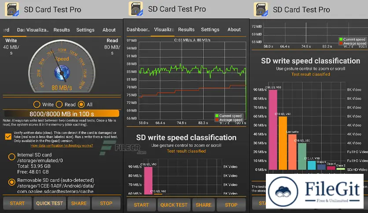Click the SD card app icon in the left panel header
This screenshot has width=368, height=213.
tap(12, 9)
